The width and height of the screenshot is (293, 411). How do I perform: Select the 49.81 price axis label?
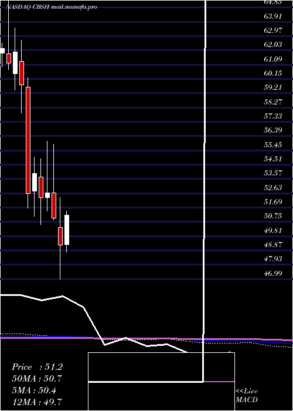click(x=274, y=230)
